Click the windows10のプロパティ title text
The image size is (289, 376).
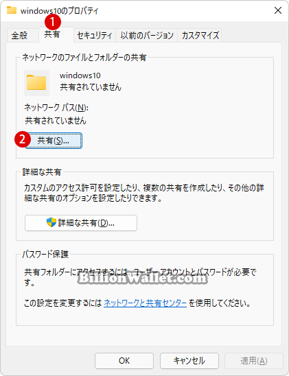(x=60, y=11)
